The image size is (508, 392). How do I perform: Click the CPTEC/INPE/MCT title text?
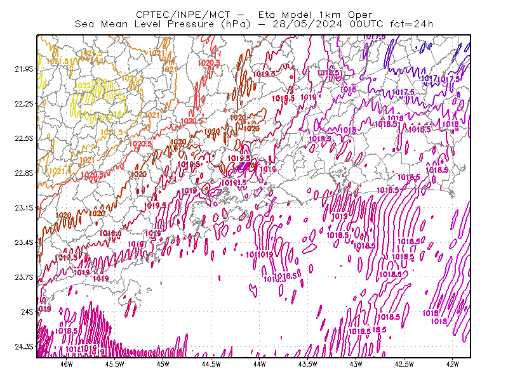coord(183,15)
